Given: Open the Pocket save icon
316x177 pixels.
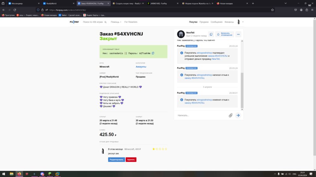Looking at the screenshot, I should [295, 10].
